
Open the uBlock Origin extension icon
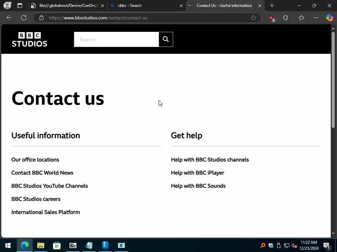point(272,18)
